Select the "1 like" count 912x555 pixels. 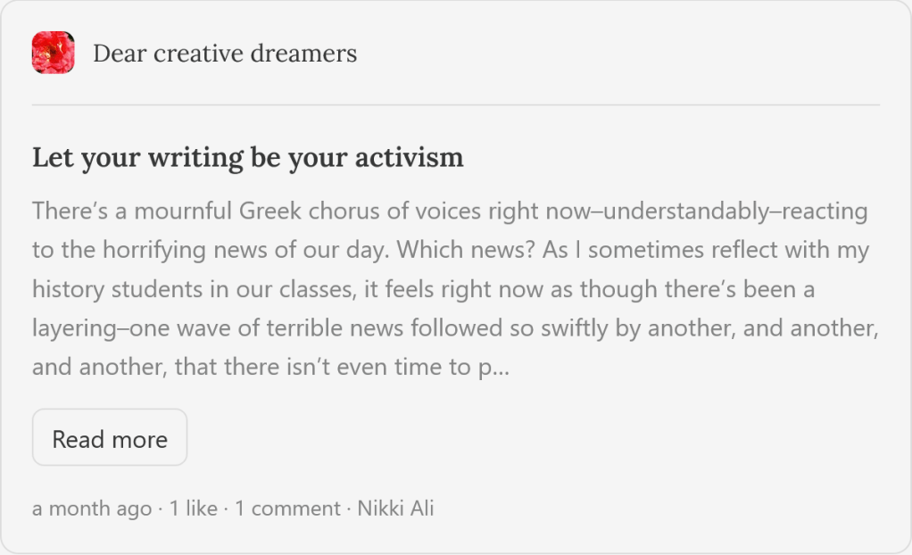tap(194, 509)
